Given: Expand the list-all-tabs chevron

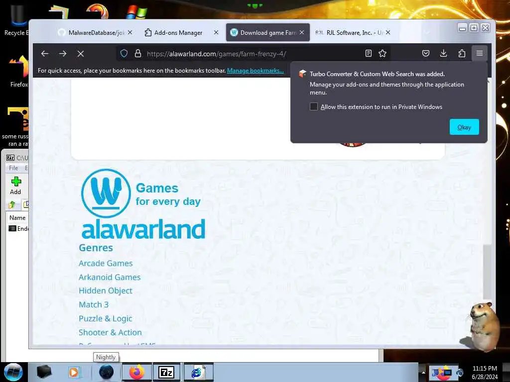Looking at the screenshot, I should (x=427, y=32).
